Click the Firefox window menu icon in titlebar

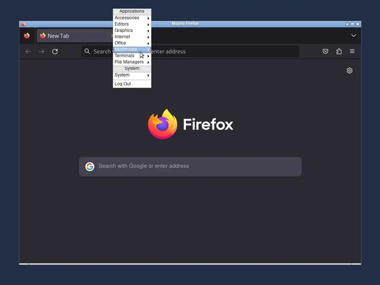(x=23, y=24)
